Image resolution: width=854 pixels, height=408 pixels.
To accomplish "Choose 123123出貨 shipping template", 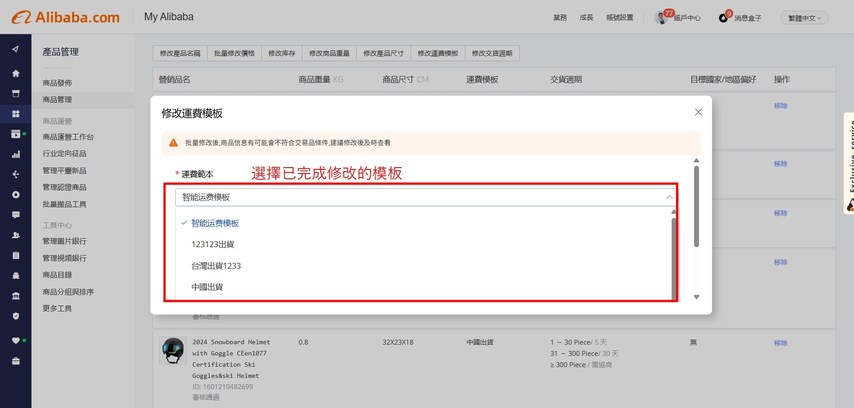I will [x=212, y=244].
